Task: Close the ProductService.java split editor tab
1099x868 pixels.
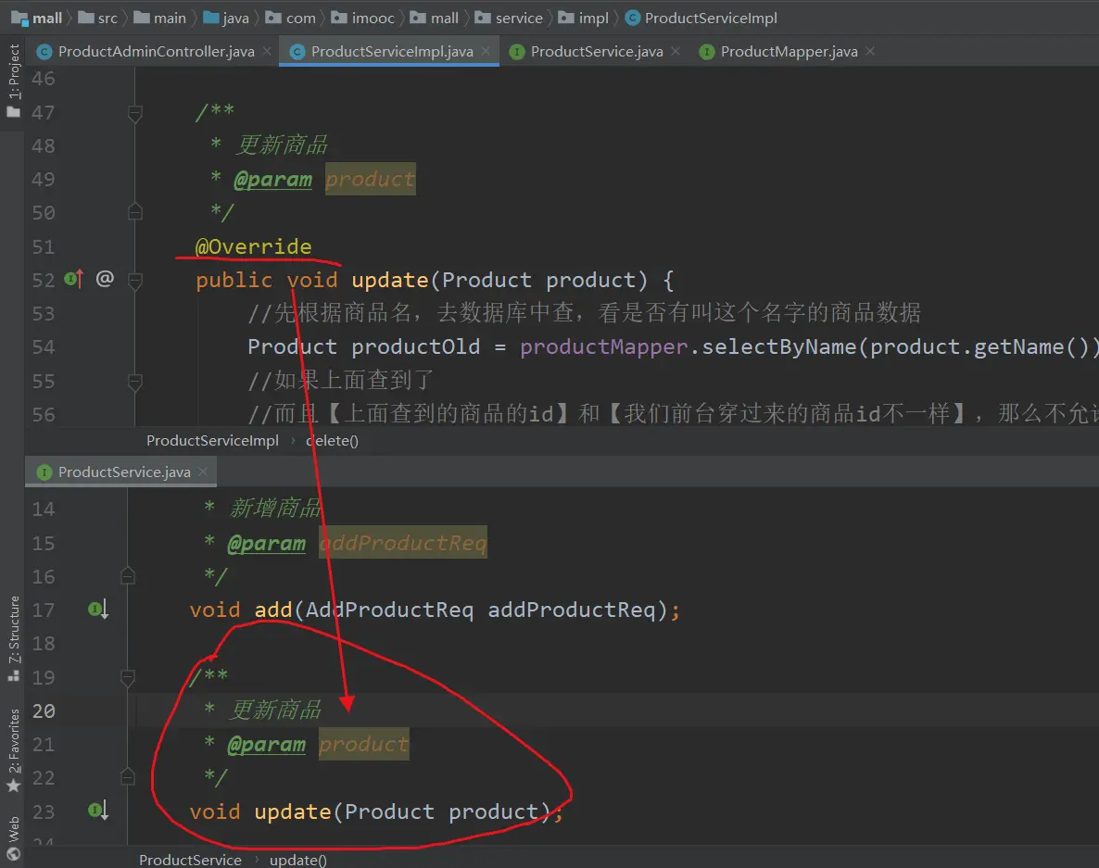Action: [204, 472]
